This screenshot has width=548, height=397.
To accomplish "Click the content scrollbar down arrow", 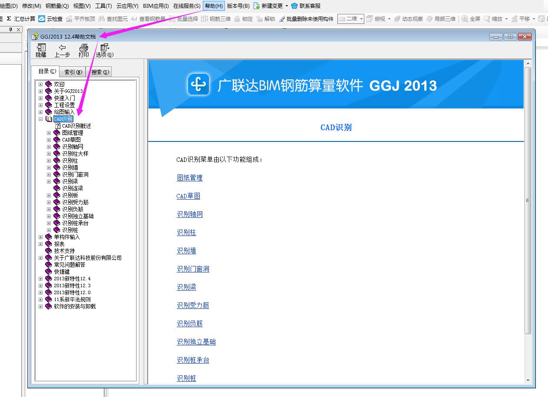I will click(x=528, y=380).
